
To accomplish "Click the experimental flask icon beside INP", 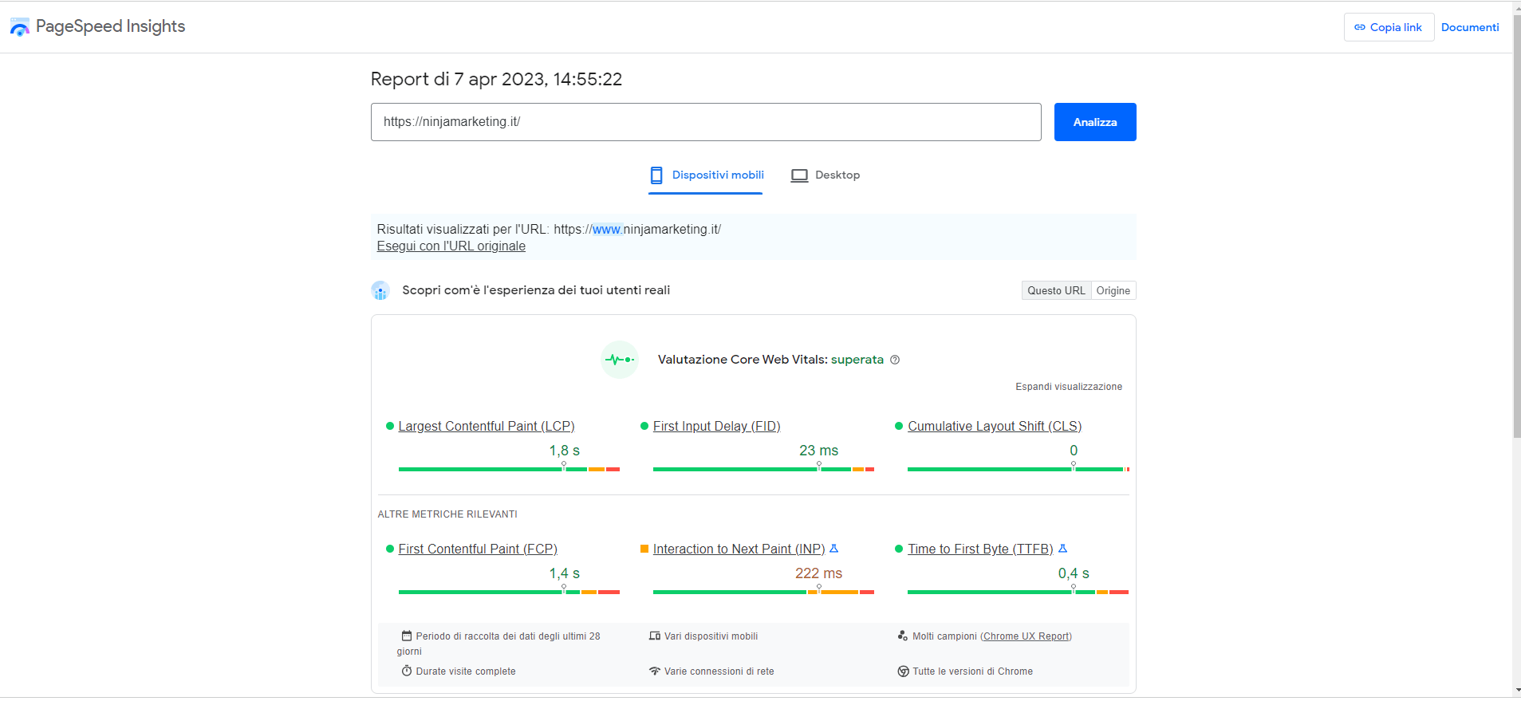I will pyautogui.click(x=834, y=549).
